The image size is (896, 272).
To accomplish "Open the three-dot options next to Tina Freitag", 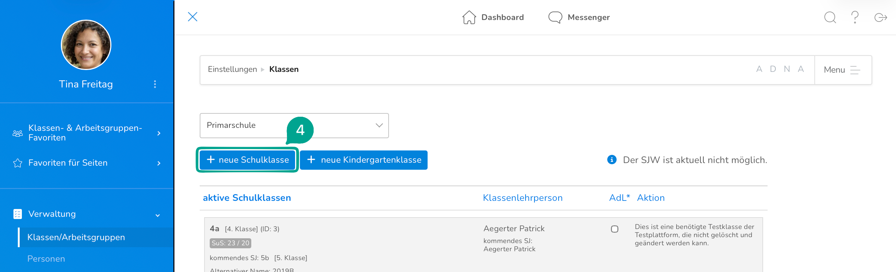I will pos(155,84).
